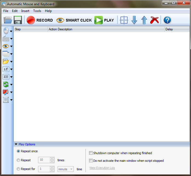Enable Shutdown computer when repeating finished

click(x=91, y=153)
